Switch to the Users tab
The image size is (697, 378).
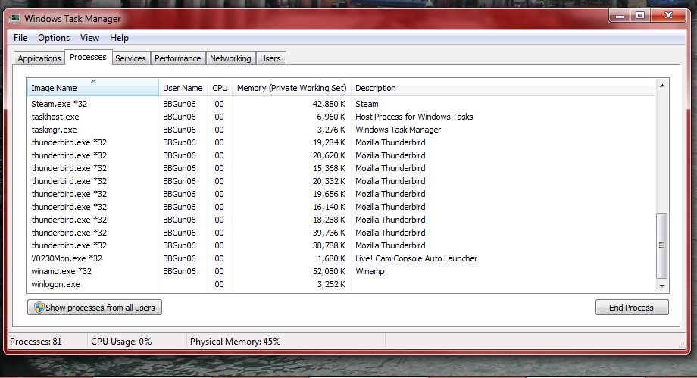pos(270,58)
